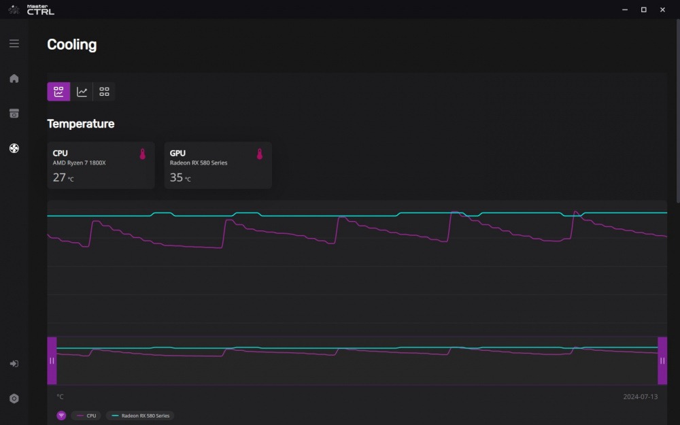Click the CPU card thermometer icon

point(142,154)
